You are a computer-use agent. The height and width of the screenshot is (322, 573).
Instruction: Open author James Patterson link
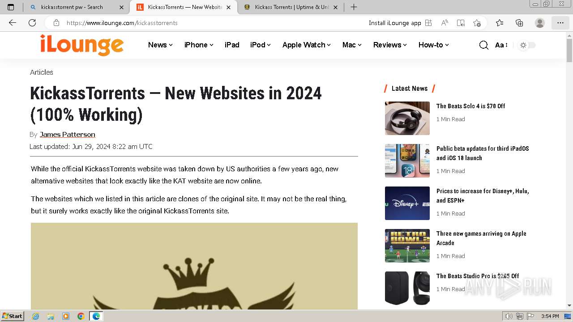click(67, 135)
